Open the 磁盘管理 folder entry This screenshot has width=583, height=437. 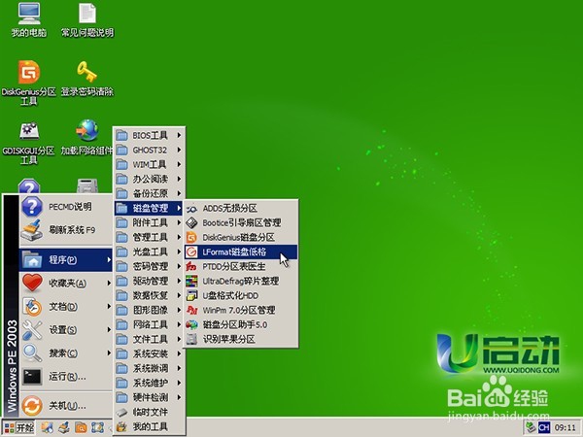[149, 208]
